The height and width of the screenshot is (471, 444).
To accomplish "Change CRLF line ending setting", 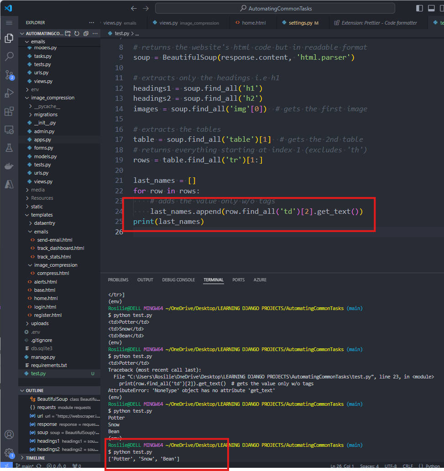I will (407, 466).
